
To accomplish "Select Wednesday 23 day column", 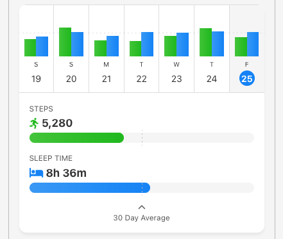I will pyautogui.click(x=176, y=49).
